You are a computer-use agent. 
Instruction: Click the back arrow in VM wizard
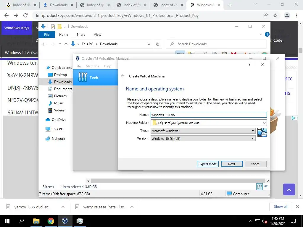point(123,76)
